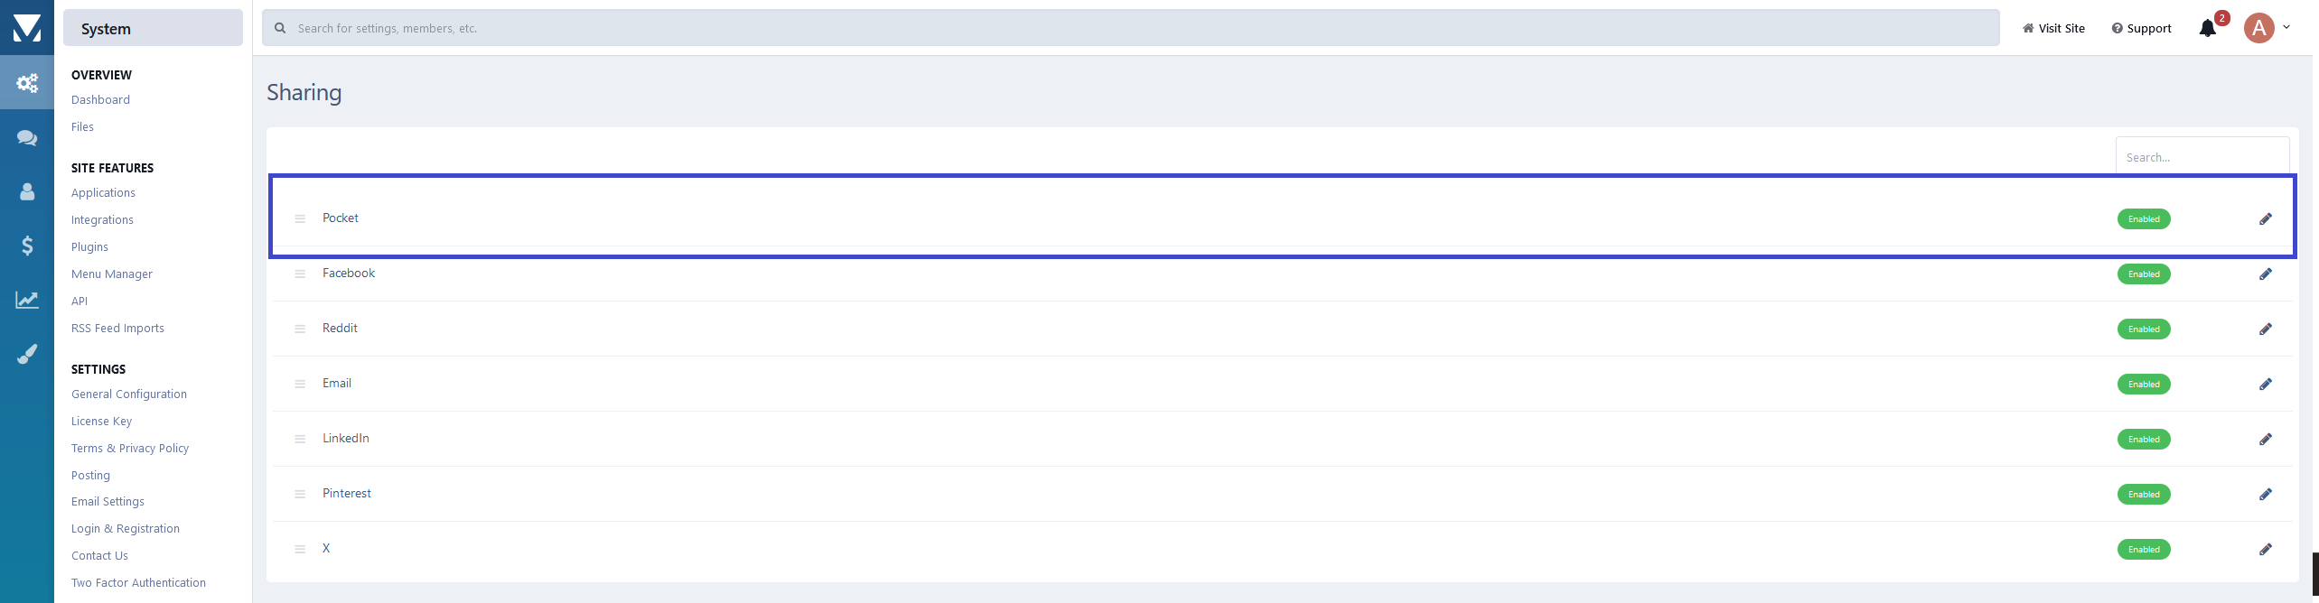Open the Statistics chart icon
Image resolution: width=2319 pixels, height=603 pixels.
coord(27,300)
